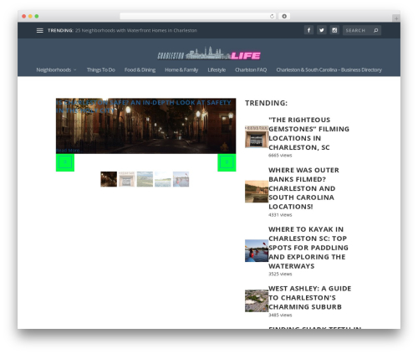Viewport: 418px width, 354px height.
Task: Open the Business Directory menu item
Action: 329,69
